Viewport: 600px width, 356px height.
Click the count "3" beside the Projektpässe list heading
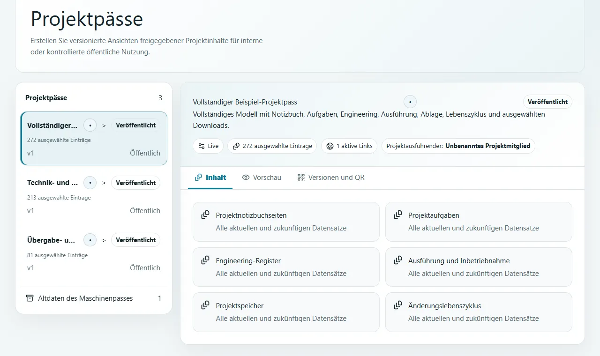coord(160,98)
